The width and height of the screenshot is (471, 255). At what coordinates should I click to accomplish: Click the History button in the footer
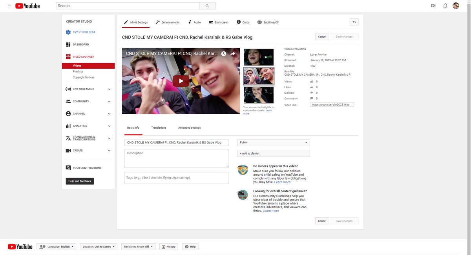point(168,247)
